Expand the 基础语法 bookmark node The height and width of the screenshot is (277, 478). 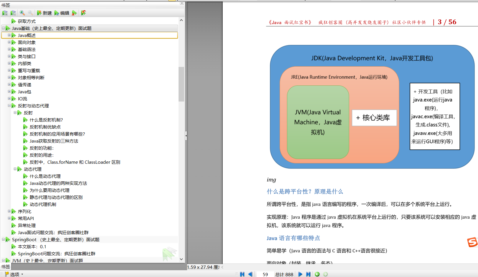tap(9, 49)
